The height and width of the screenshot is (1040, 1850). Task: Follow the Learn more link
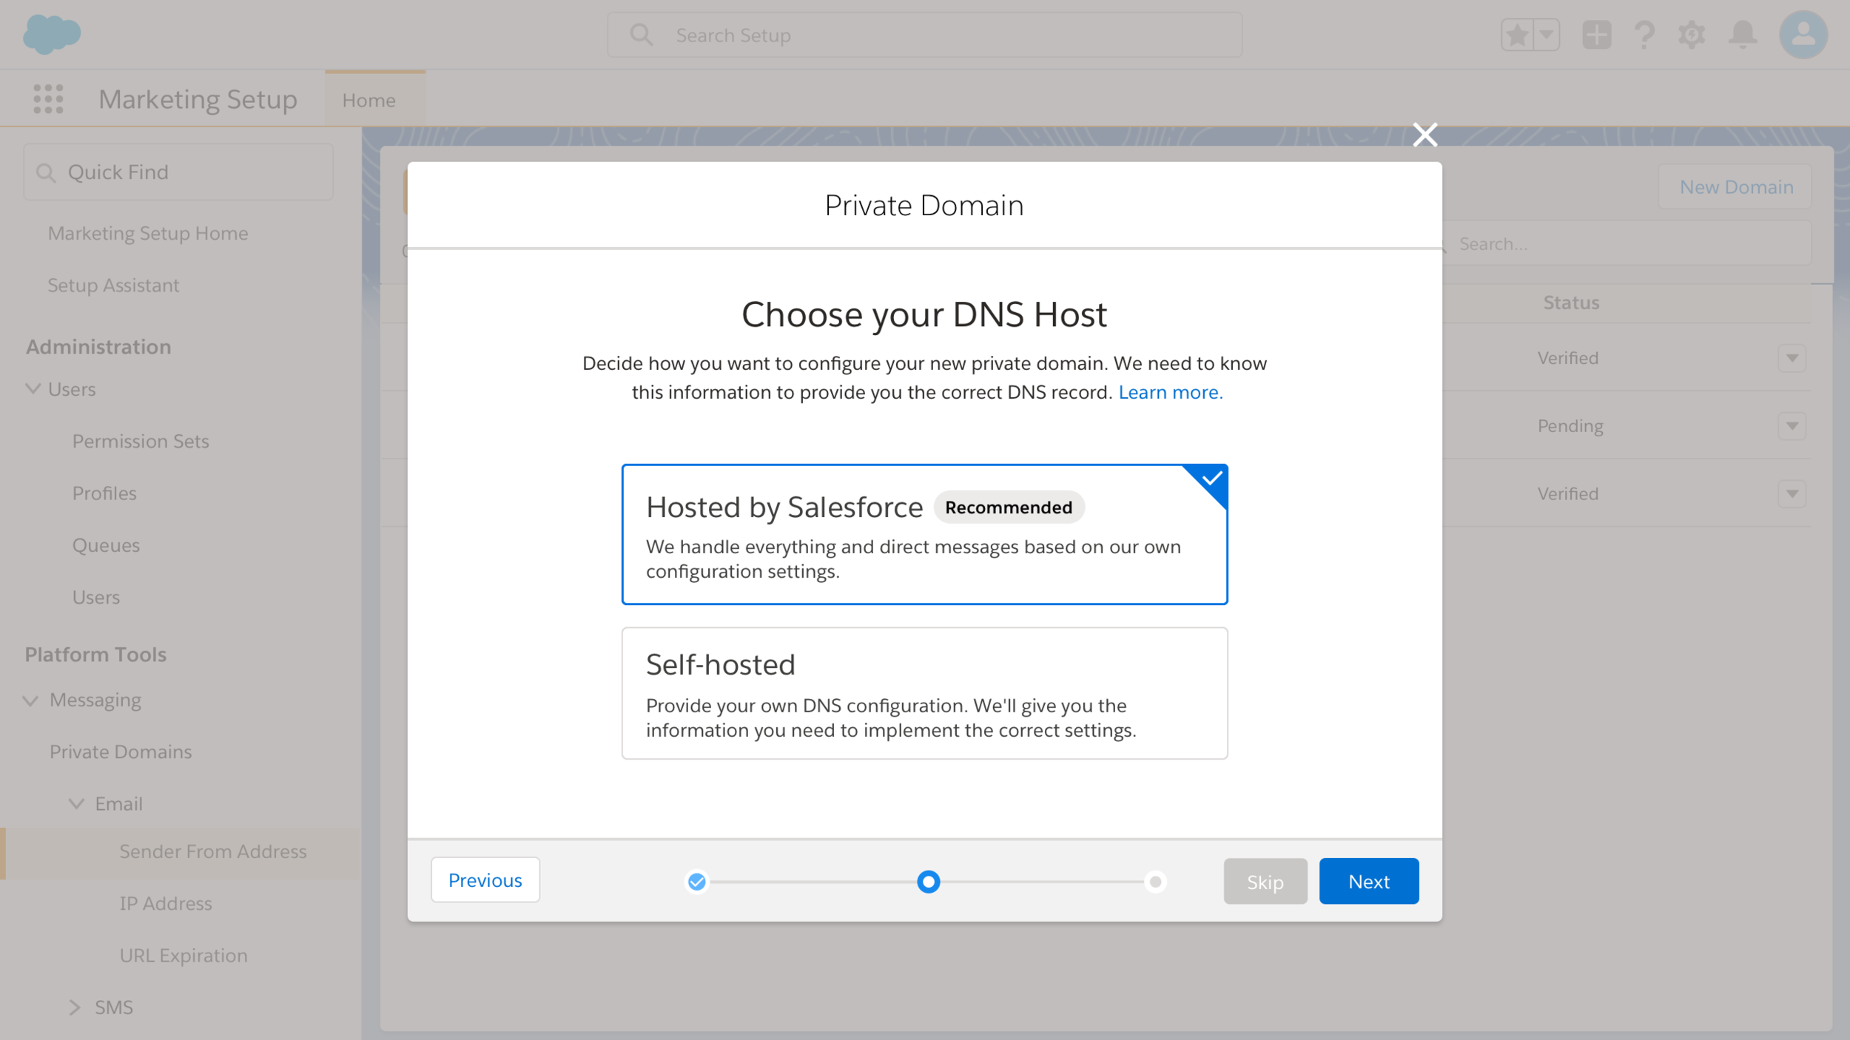point(1170,392)
